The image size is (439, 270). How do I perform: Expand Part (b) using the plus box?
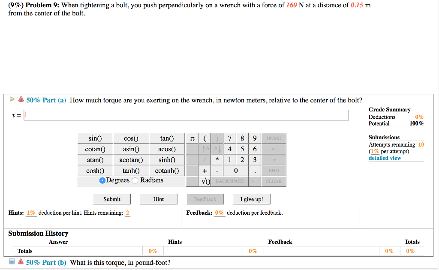tap(12, 262)
